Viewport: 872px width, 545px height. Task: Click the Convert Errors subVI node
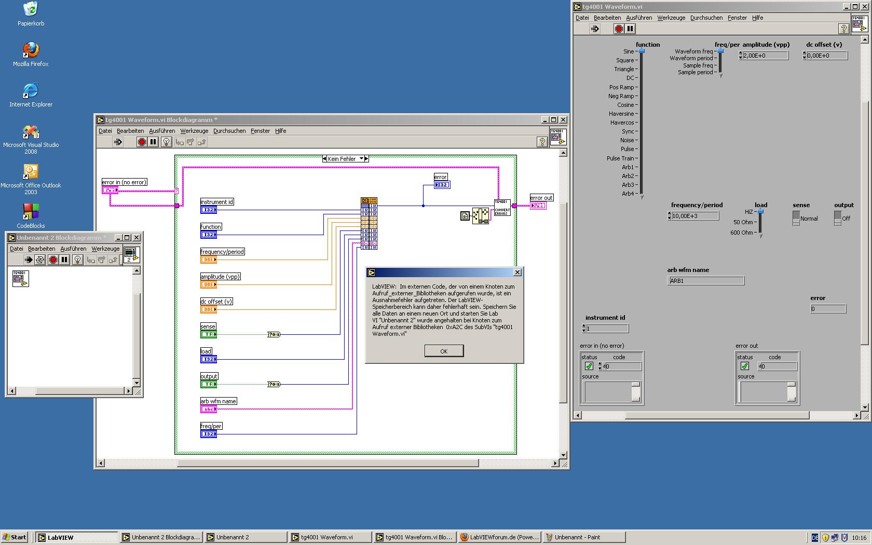502,208
